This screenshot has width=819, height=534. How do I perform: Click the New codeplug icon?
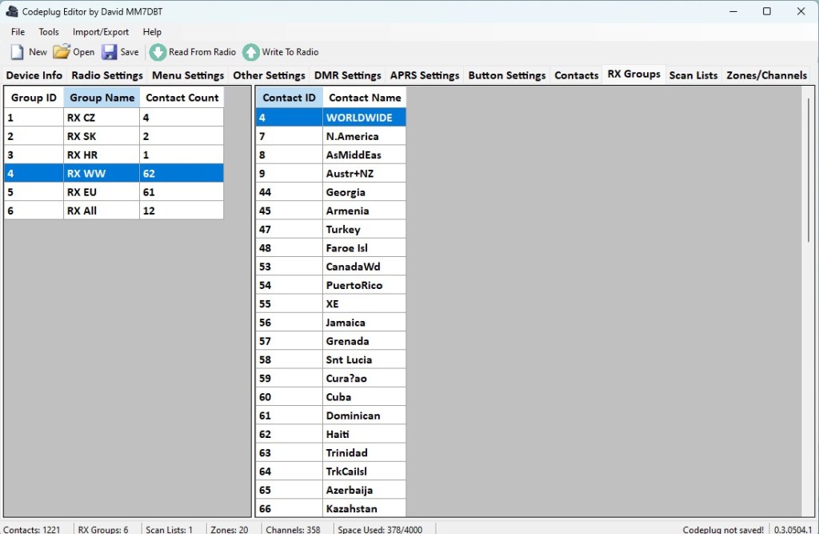[x=17, y=52]
